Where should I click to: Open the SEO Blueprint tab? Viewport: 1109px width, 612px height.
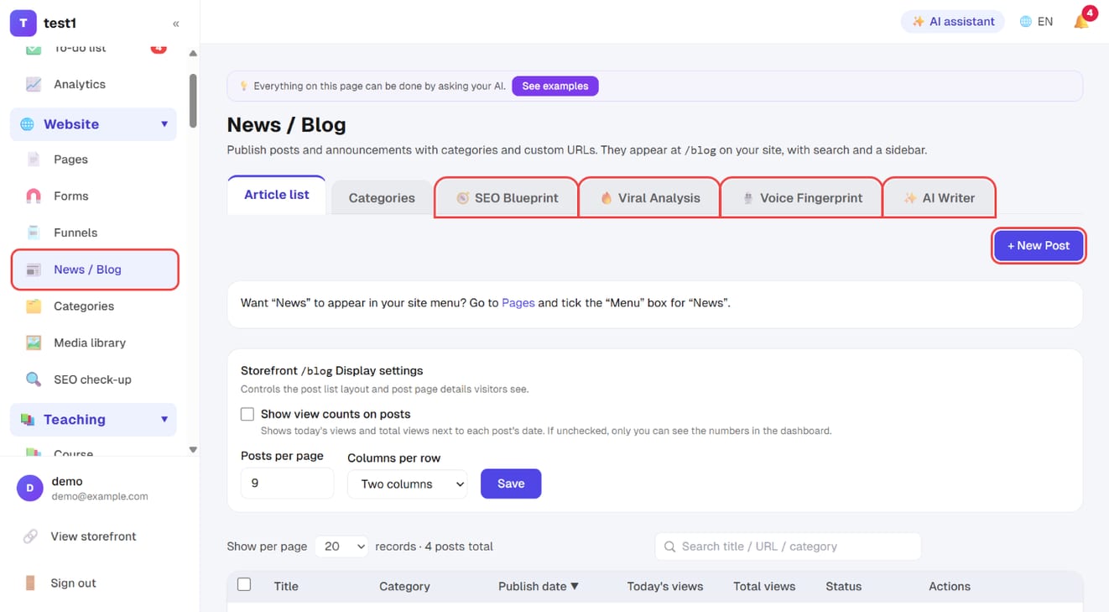click(x=507, y=198)
